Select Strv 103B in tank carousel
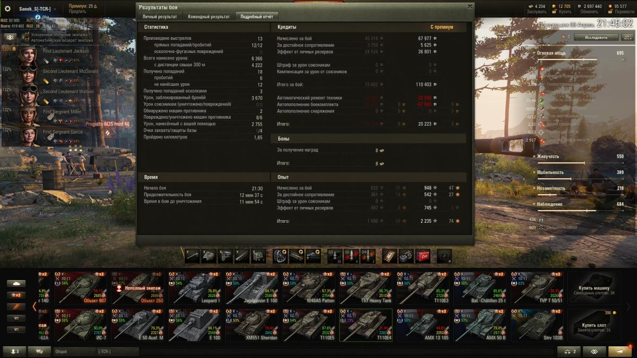This screenshot has width=637, height=358. 537,325
